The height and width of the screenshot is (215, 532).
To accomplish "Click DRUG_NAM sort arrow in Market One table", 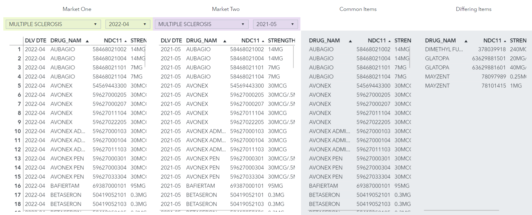I will (x=87, y=41).
